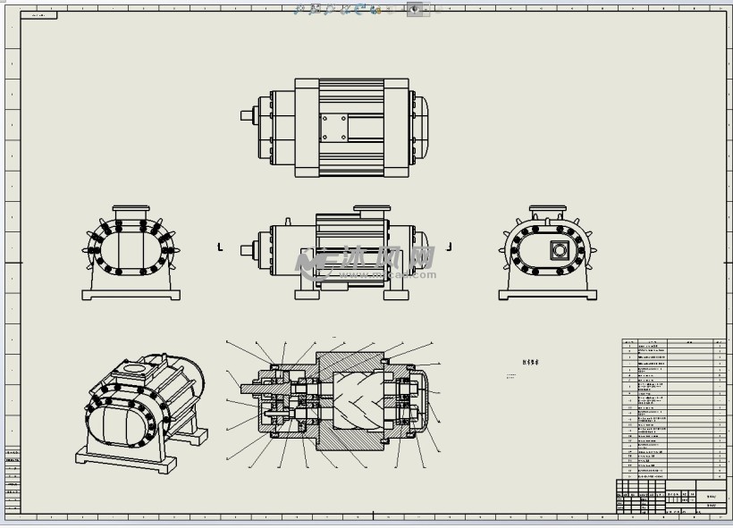Select the top plan view of the compressor
The height and width of the screenshot is (528, 733).
coord(334,128)
